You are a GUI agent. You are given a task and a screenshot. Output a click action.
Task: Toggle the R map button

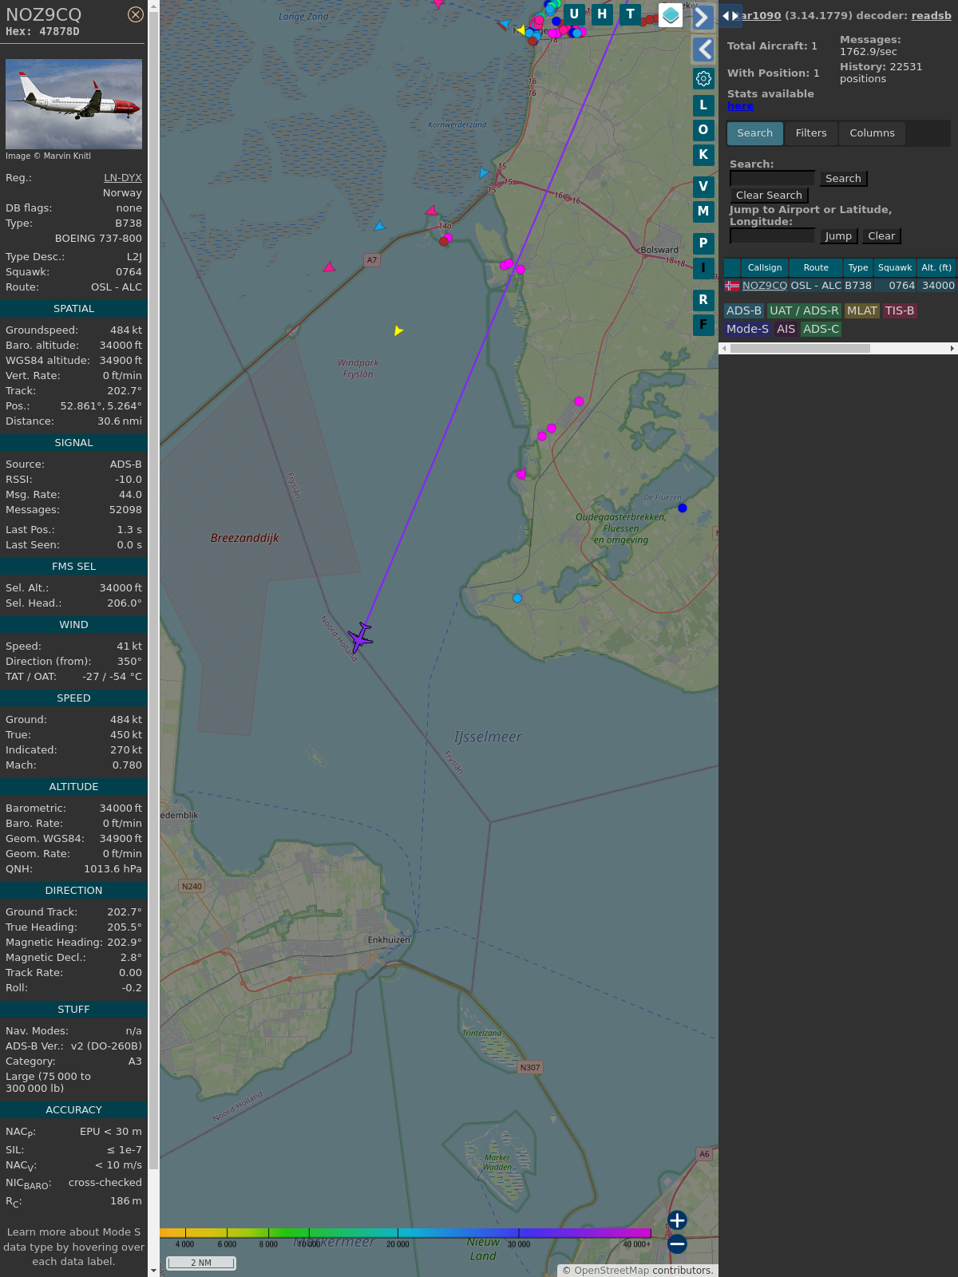[x=703, y=300]
